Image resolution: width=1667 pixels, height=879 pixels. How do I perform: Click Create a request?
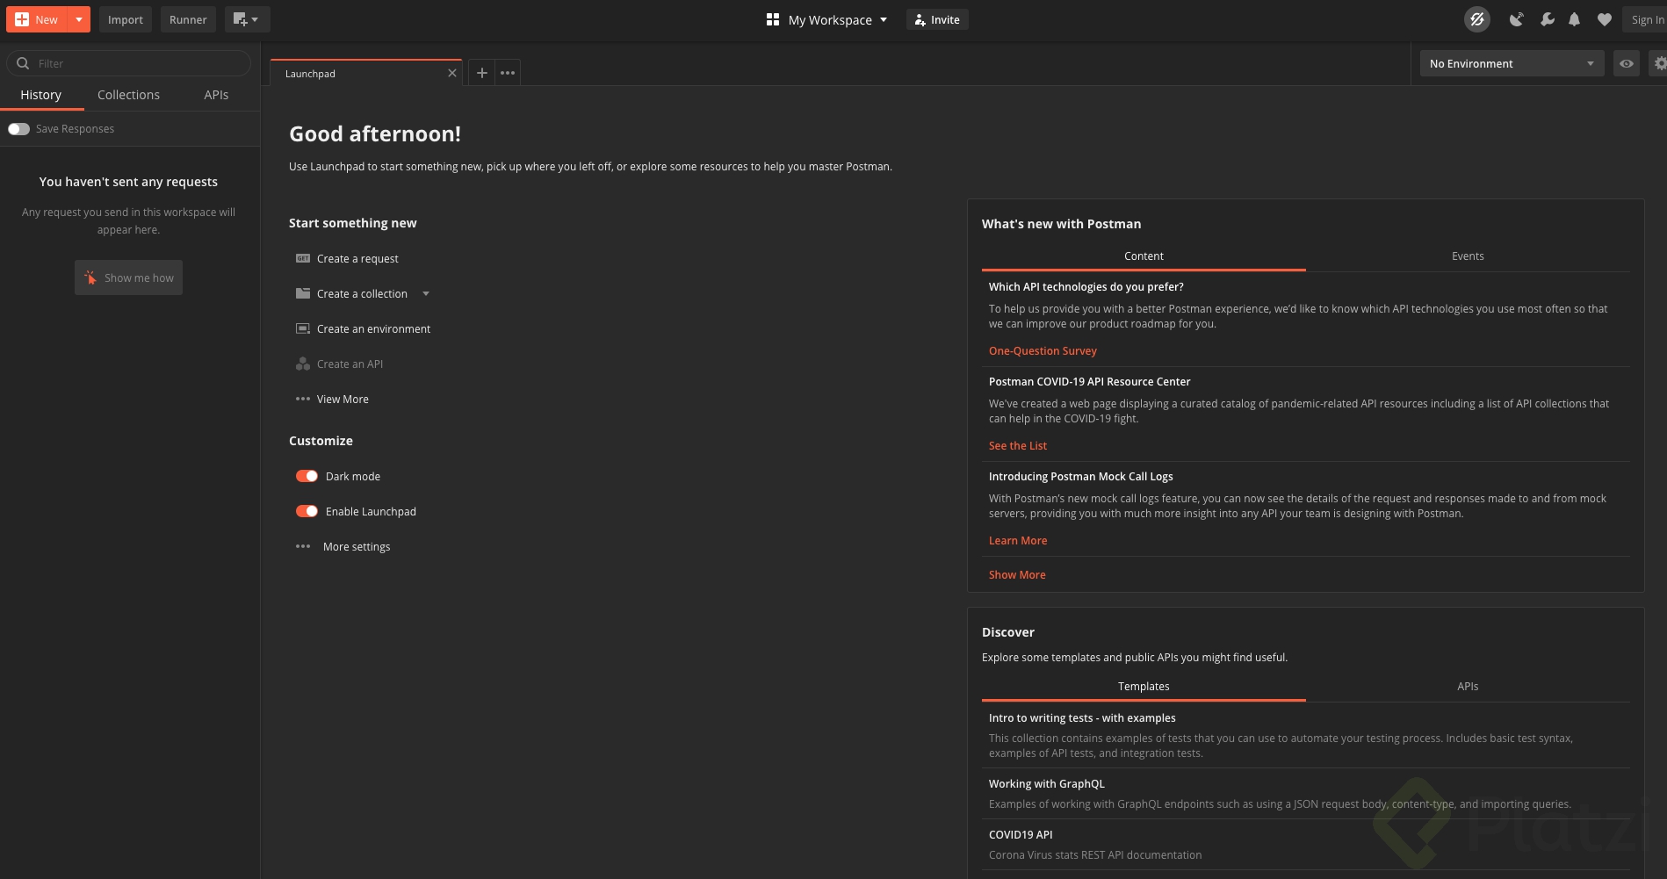point(357,258)
